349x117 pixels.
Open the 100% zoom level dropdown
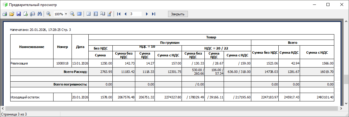coord(66,14)
